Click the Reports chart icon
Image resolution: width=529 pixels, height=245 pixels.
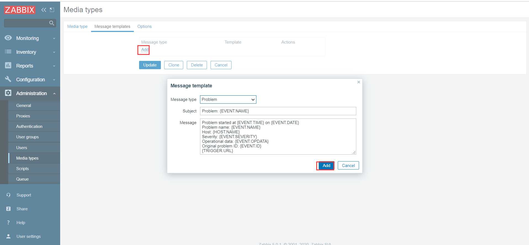click(8, 65)
